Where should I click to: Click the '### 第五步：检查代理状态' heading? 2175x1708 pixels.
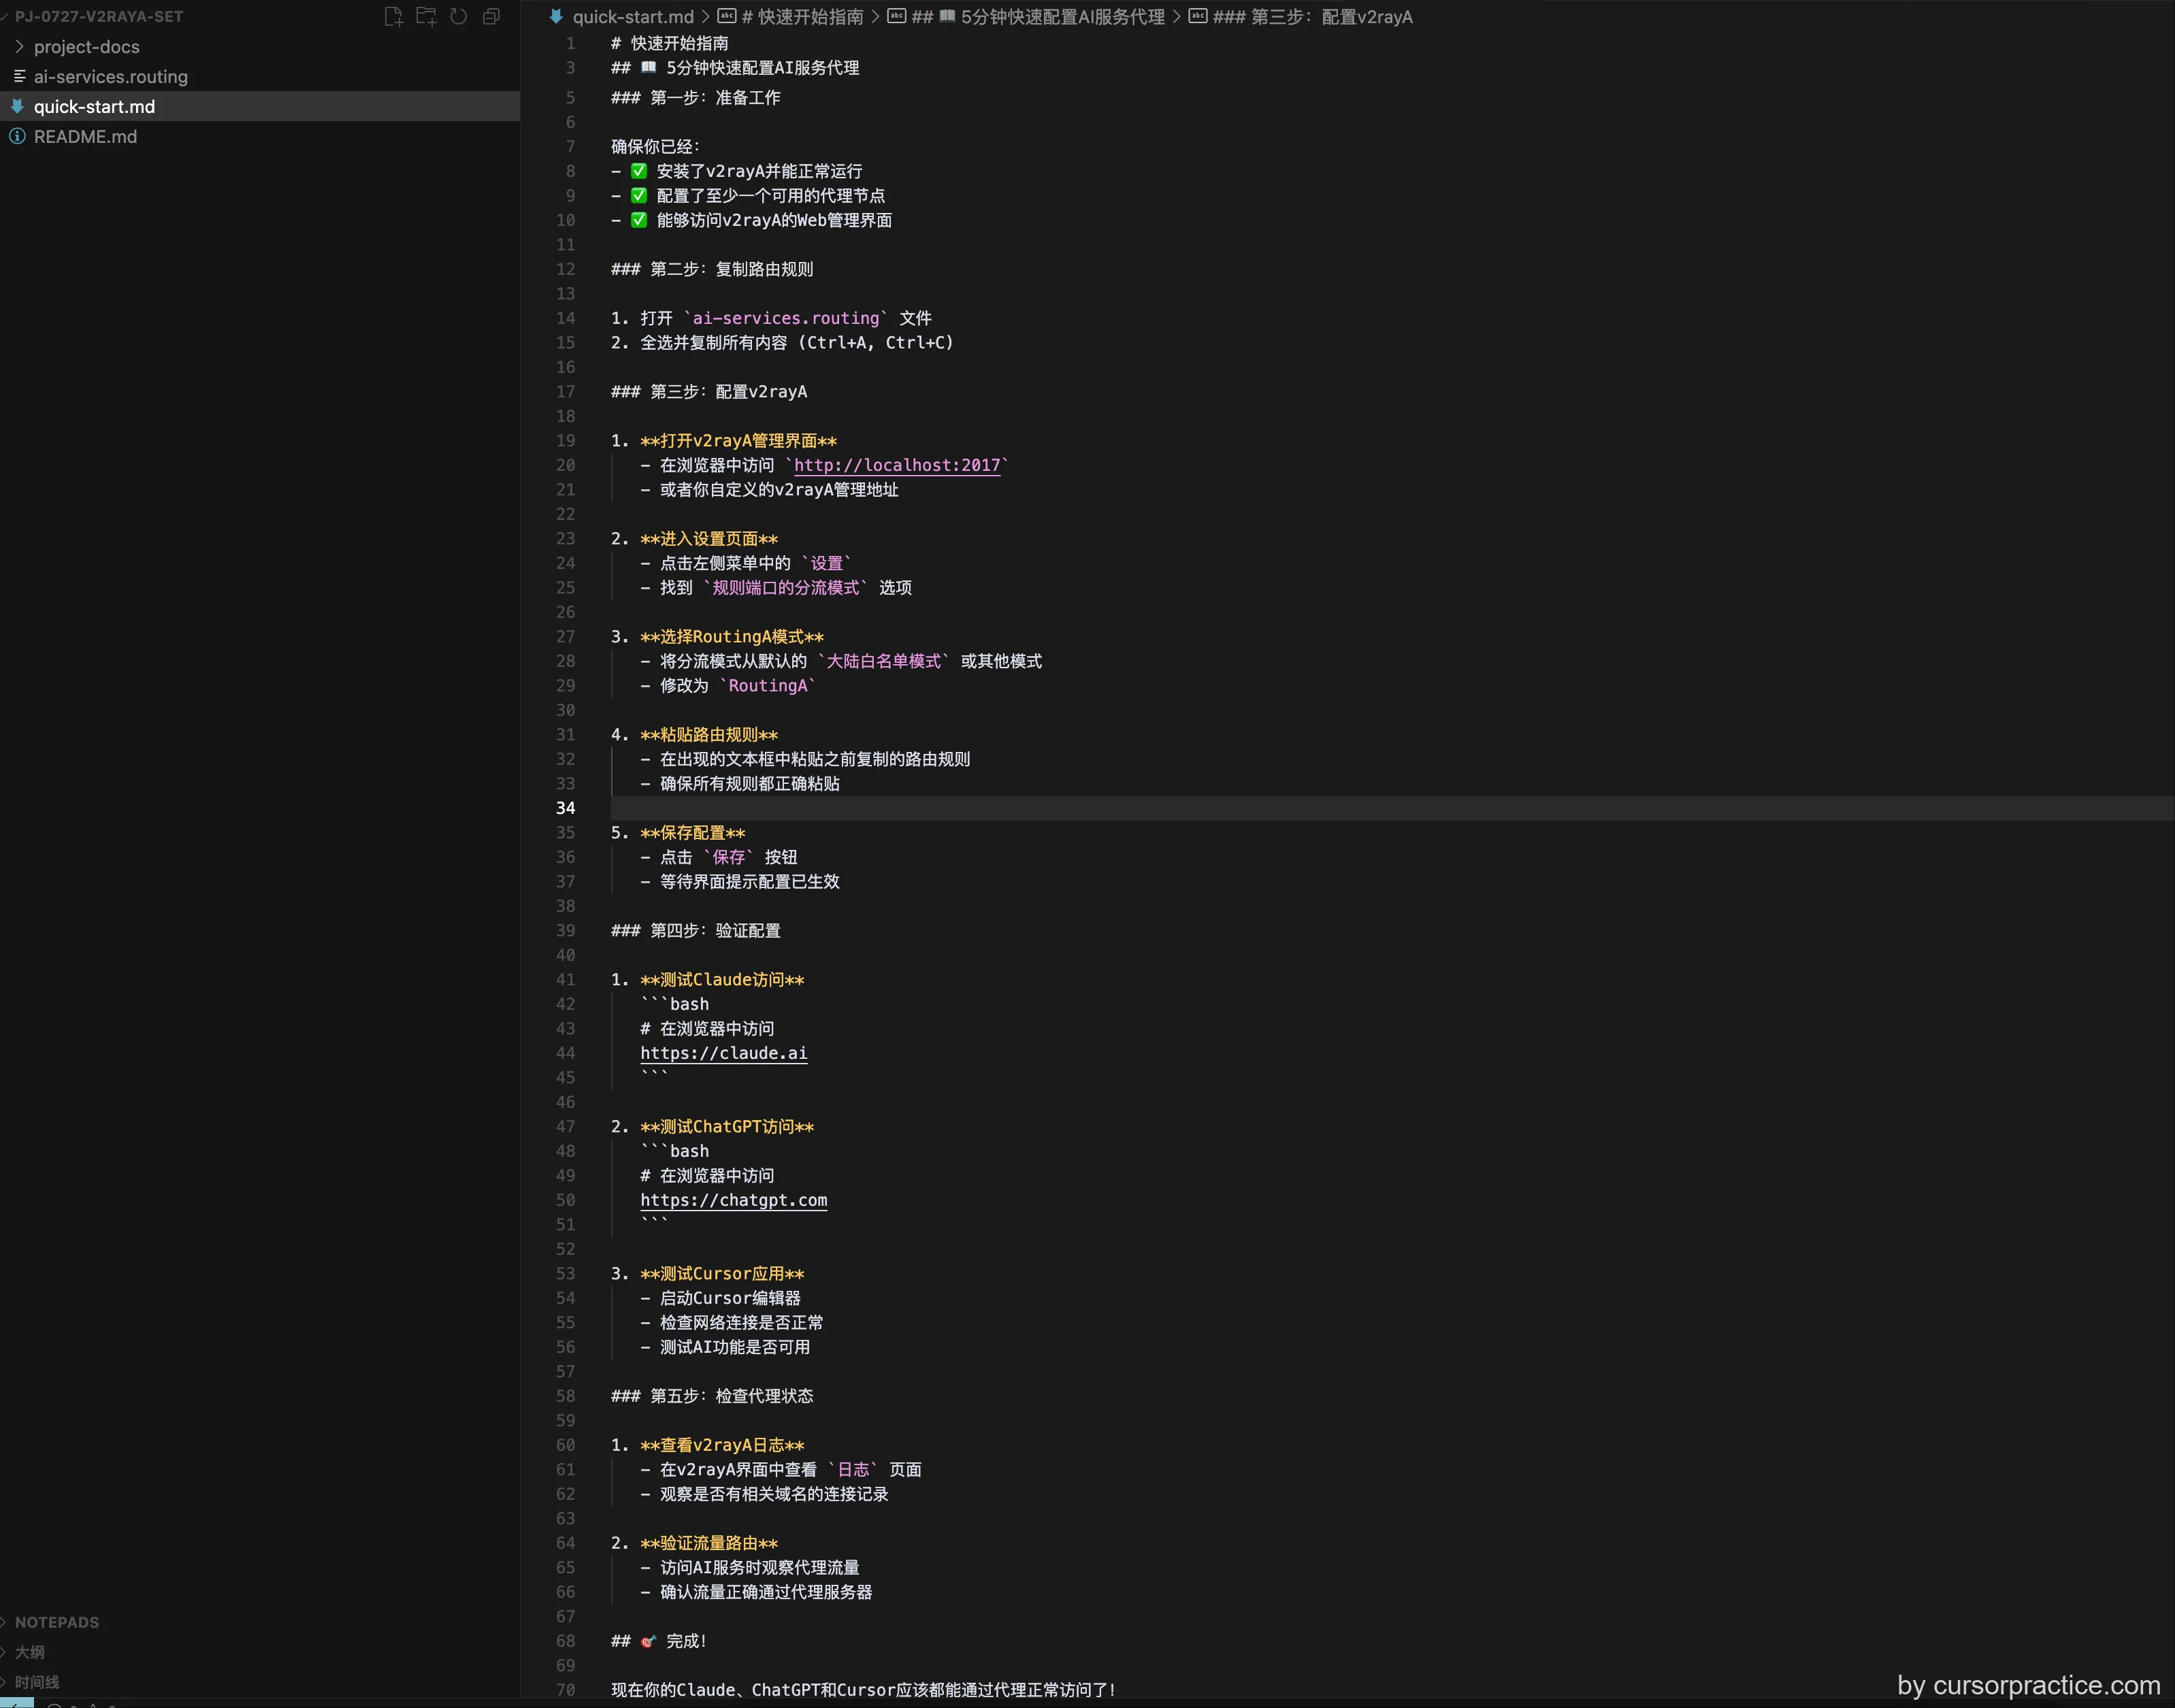(712, 1396)
